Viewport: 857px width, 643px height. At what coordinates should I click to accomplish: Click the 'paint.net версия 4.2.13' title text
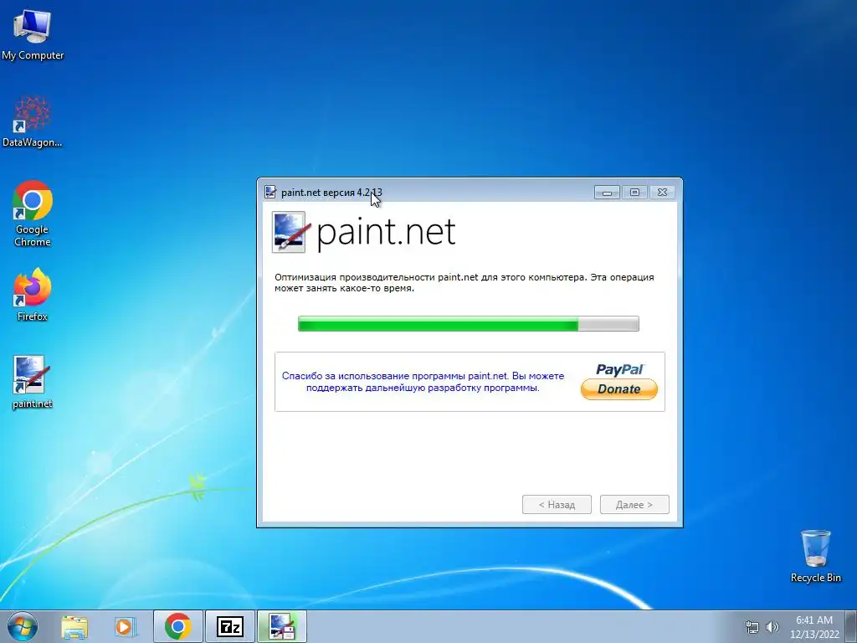tap(331, 193)
